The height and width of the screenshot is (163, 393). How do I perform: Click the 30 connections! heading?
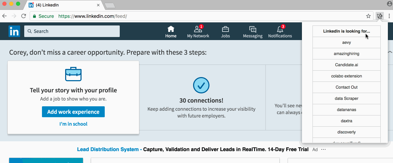tap(201, 101)
